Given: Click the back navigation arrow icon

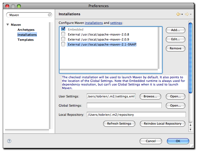Looking at the screenshot, I should coord(178,14).
